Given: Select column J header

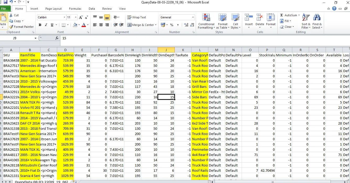Looking at the screenshot, I should [x=166, y=50].
